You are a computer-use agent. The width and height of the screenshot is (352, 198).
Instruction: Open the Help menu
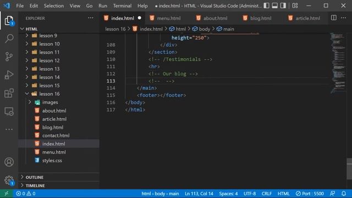(142, 5)
